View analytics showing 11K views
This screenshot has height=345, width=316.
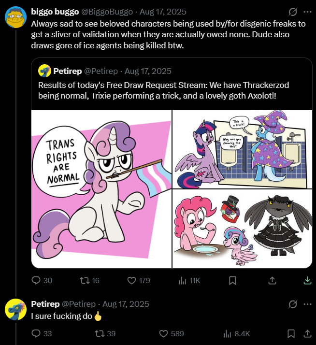tap(183, 280)
